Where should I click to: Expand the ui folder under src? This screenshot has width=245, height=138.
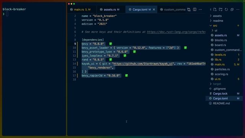216,30
